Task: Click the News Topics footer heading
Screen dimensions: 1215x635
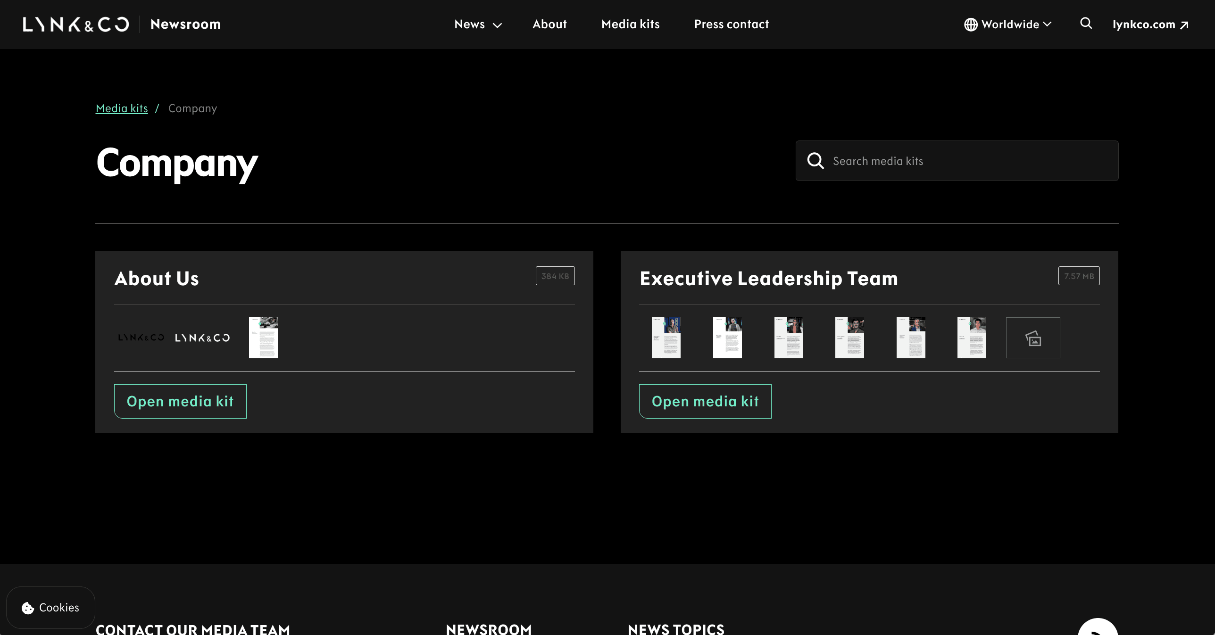Action: point(676,629)
